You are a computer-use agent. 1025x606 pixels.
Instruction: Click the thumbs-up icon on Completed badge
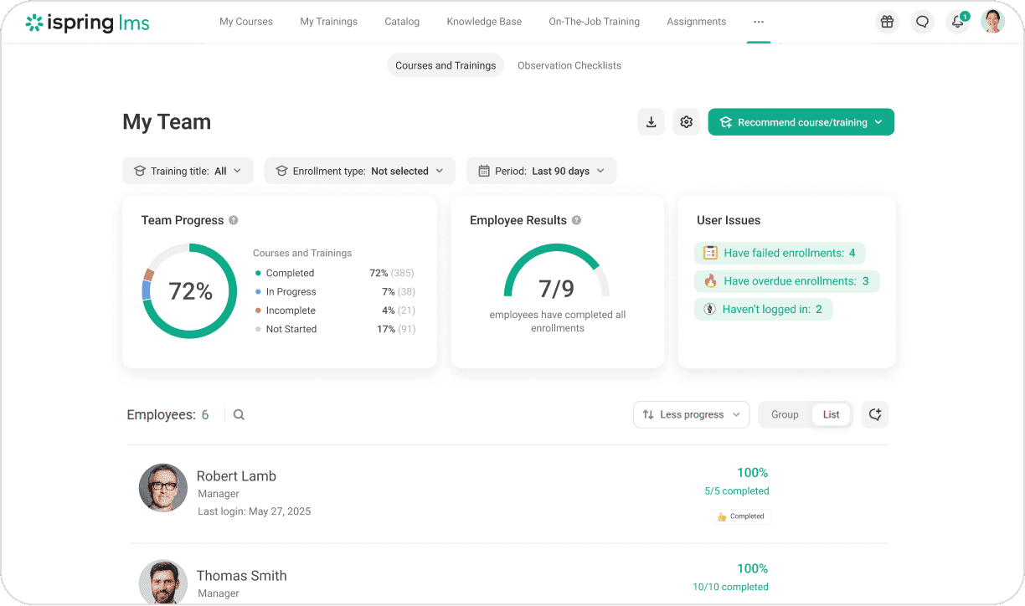722,516
